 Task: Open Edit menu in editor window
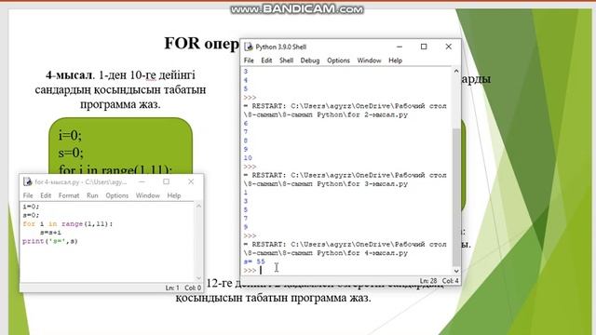pos(46,195)
